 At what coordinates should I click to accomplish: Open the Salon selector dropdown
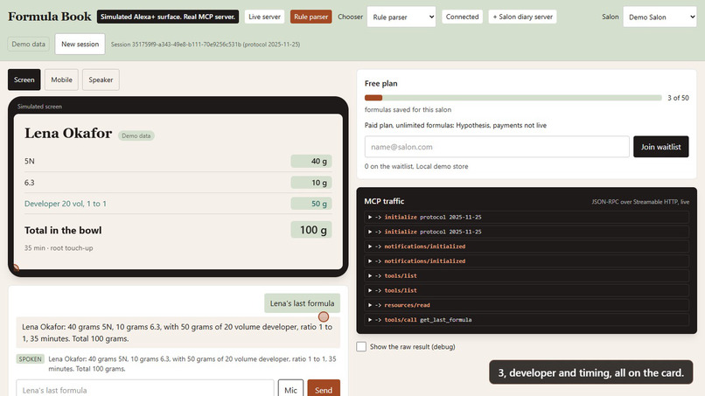point(660,17)
